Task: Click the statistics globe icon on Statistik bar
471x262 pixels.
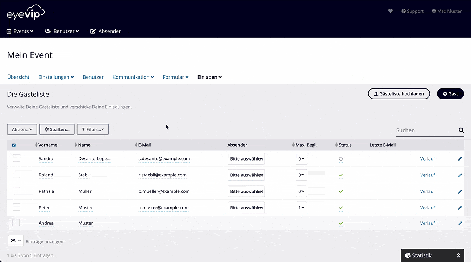Action: point(408,255)
